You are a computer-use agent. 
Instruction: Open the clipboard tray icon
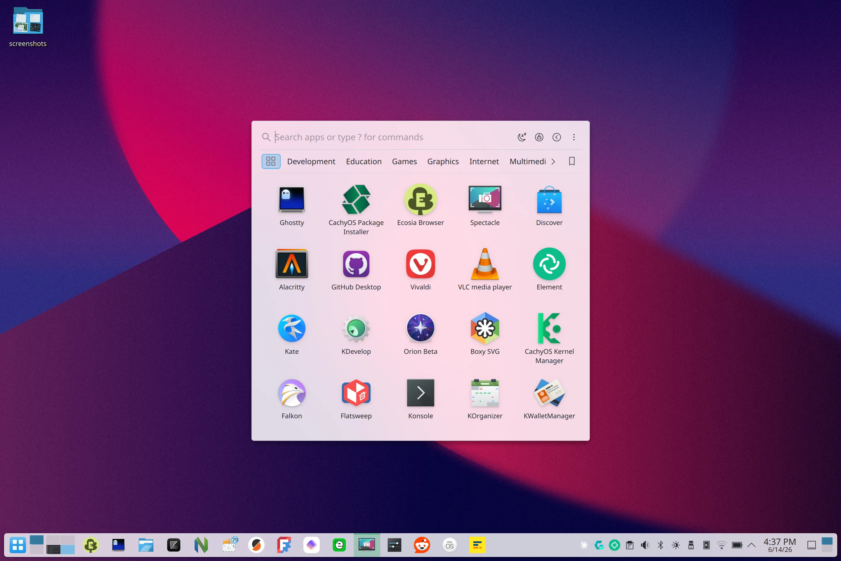(630, 545)
